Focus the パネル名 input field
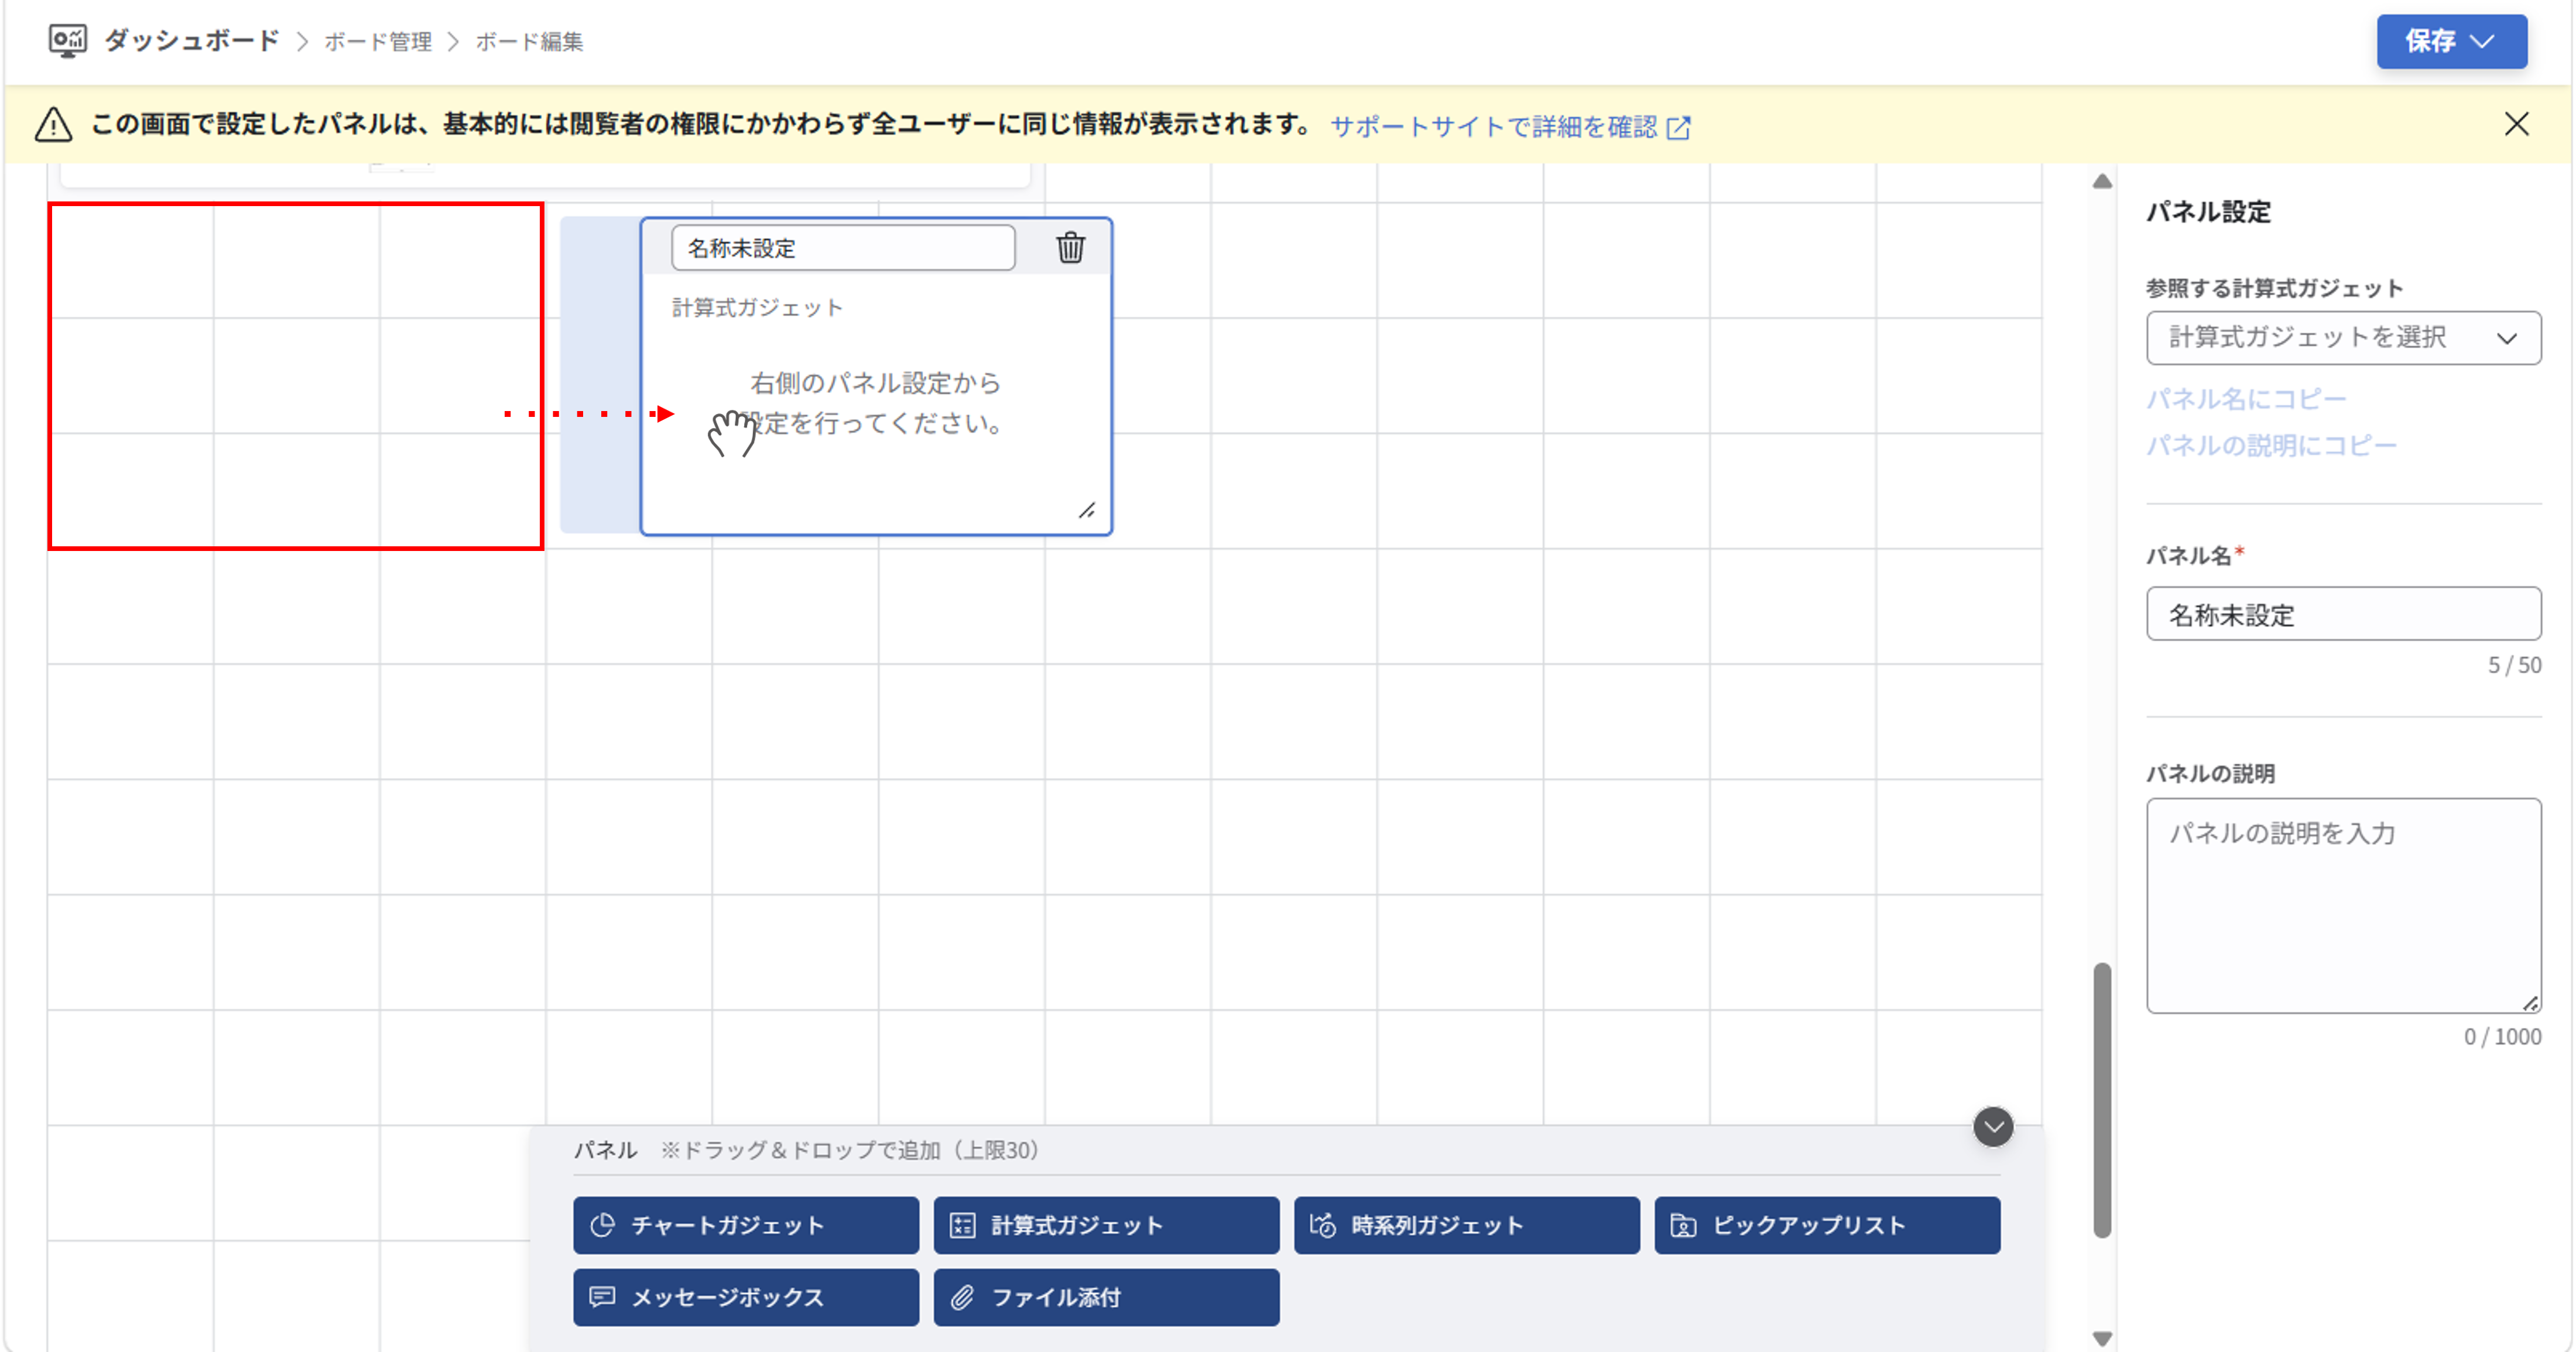 2343,614
